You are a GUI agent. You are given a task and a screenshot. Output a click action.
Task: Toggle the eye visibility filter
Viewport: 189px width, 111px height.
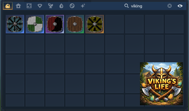180,6
